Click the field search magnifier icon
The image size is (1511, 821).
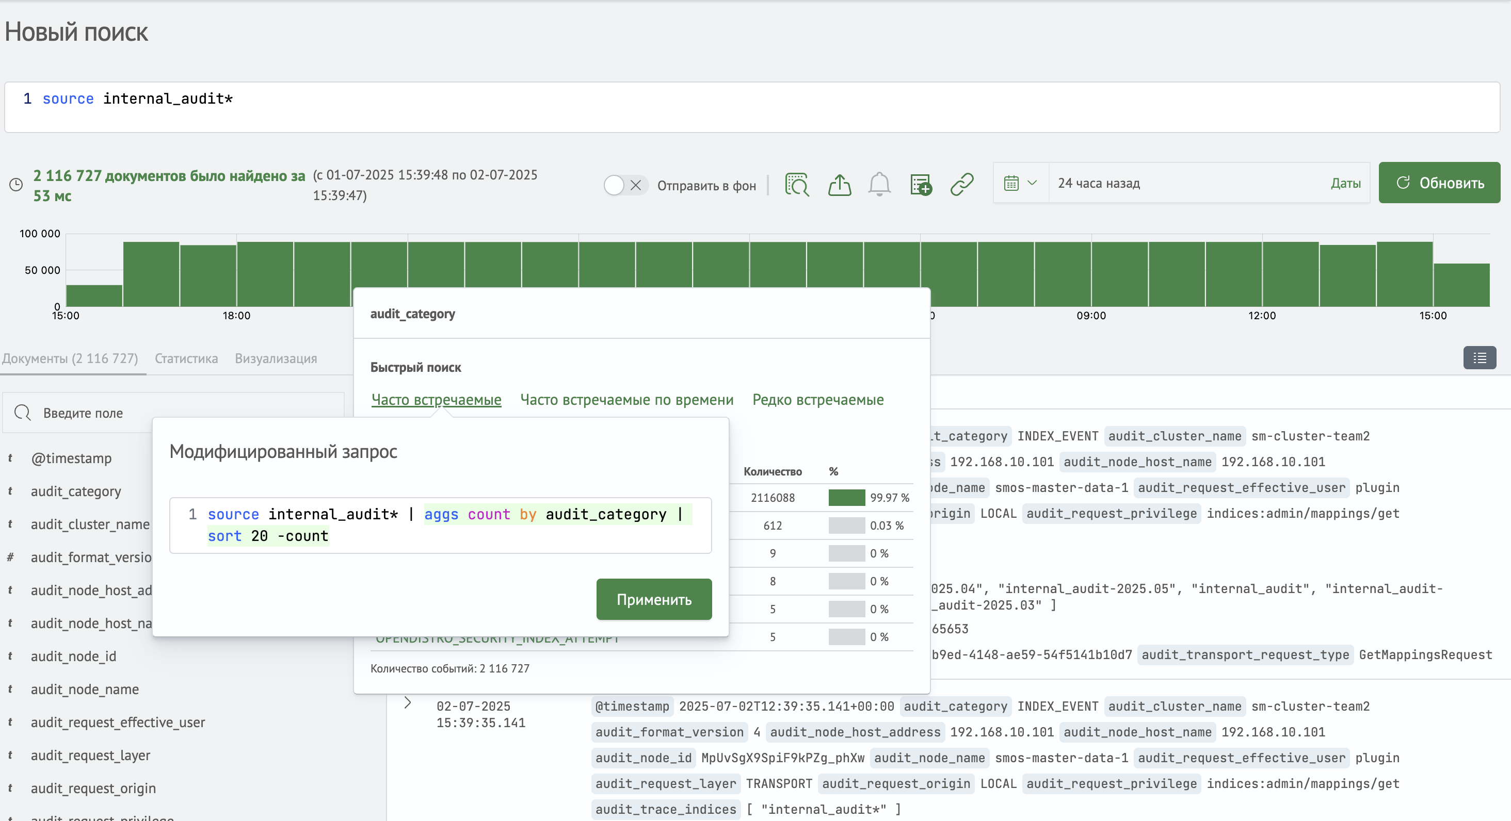[x=23, y=413]
